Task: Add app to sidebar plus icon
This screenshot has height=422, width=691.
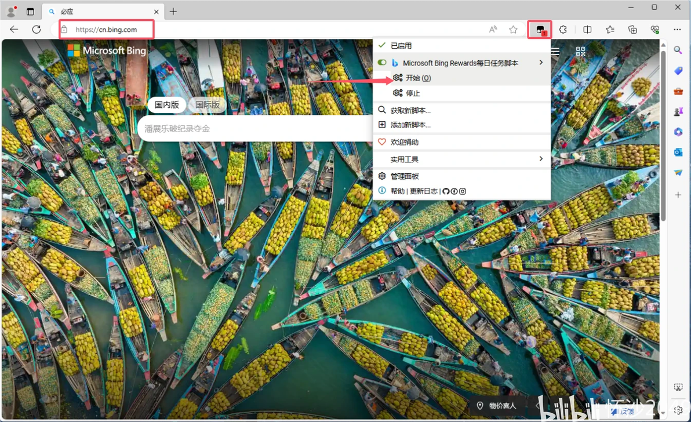Action: tap(678, 195)
